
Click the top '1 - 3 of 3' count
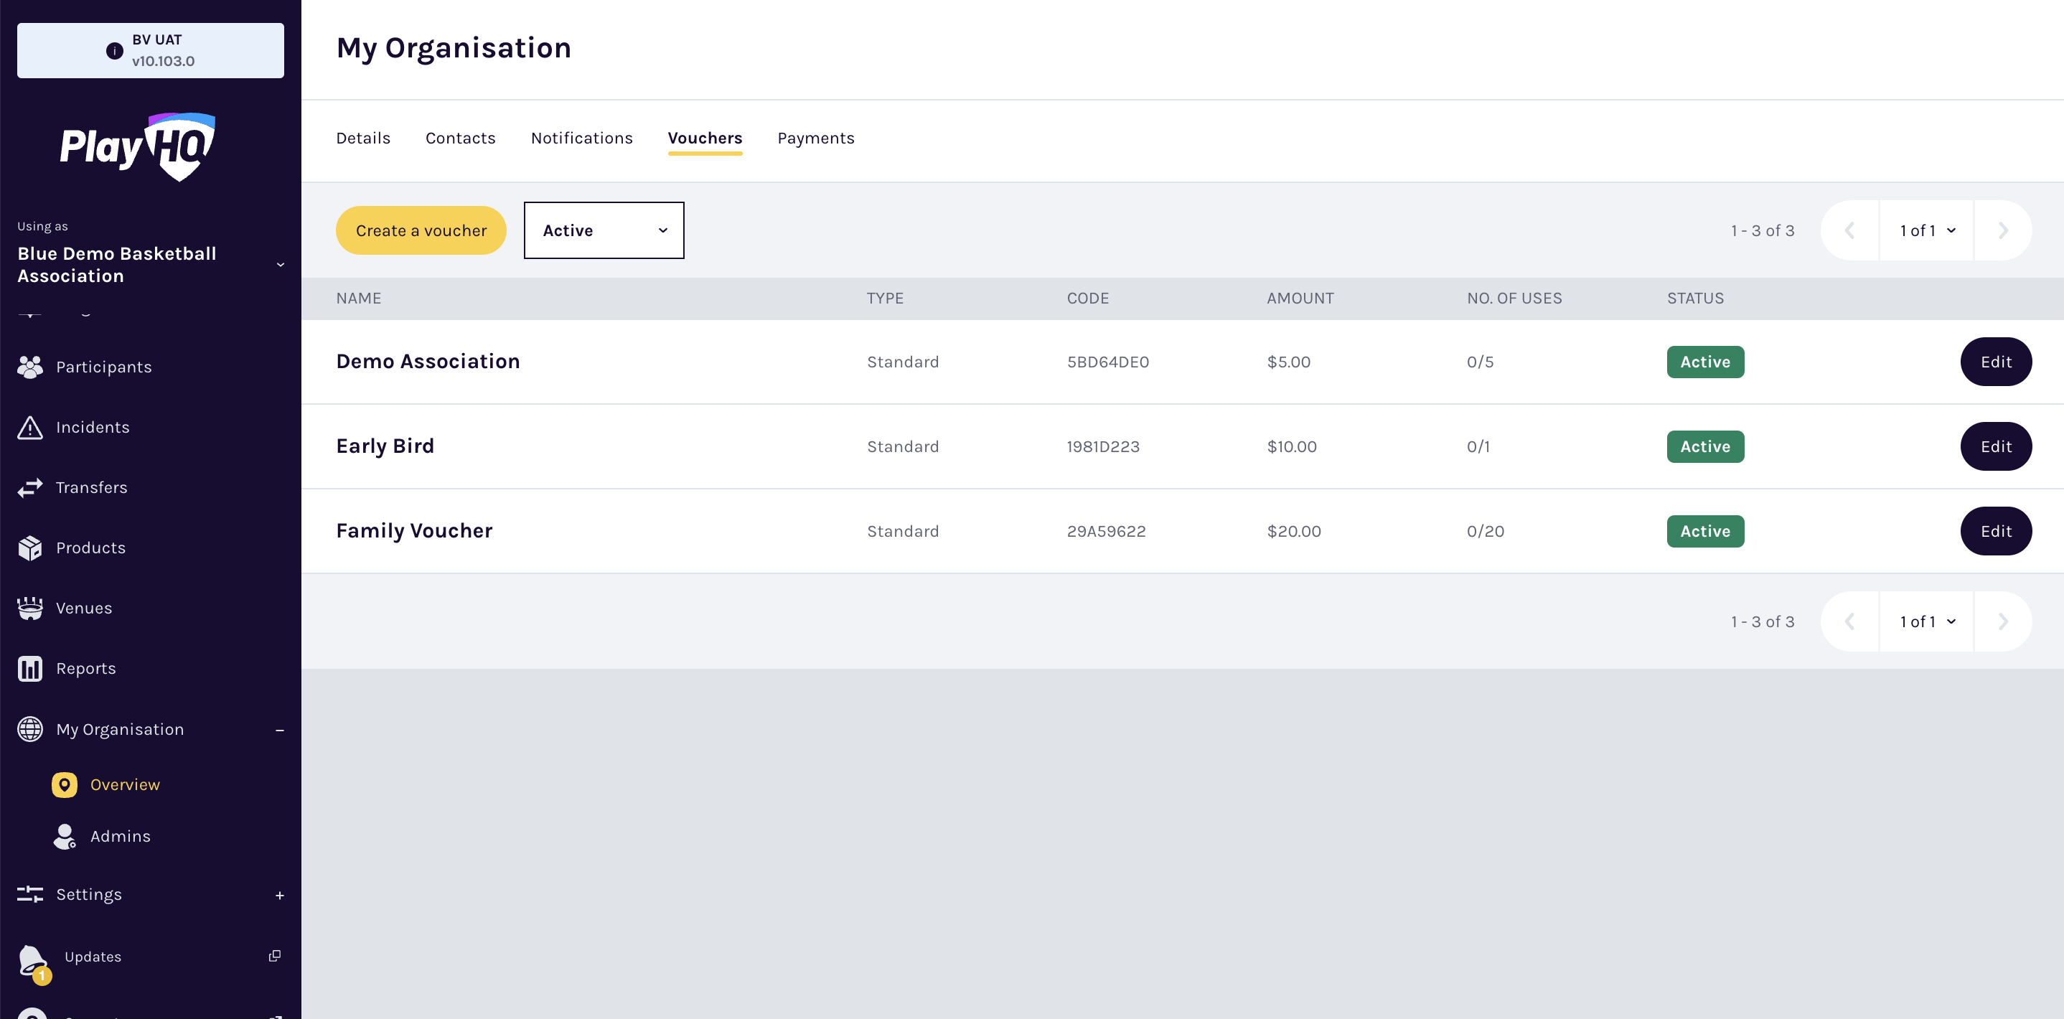(1763, 231)
